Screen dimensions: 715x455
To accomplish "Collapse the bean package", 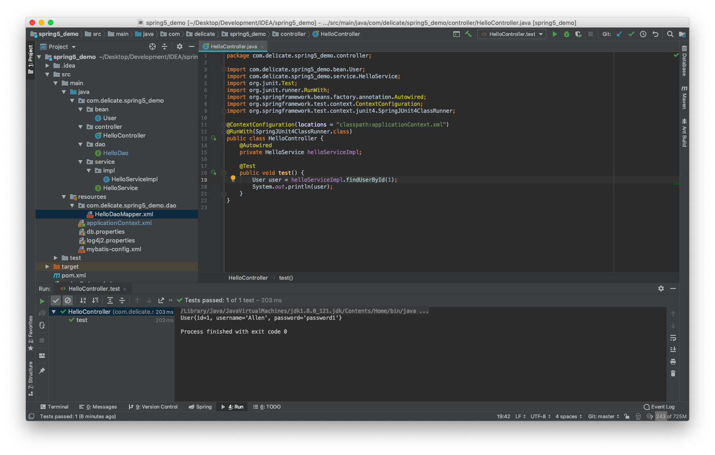I will coord(81,109).
